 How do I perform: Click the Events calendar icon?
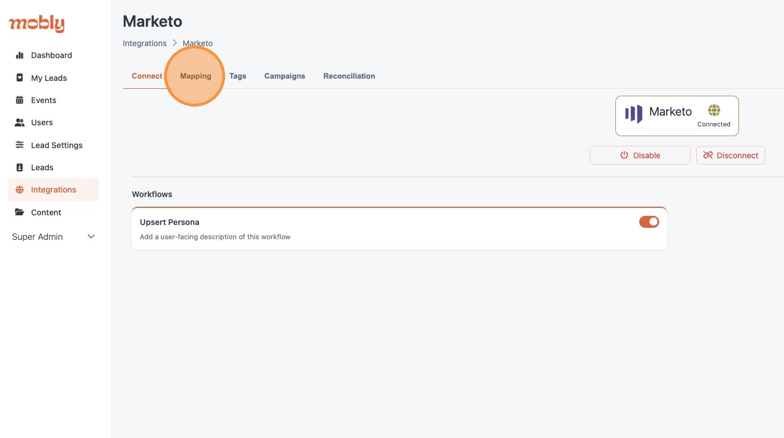coord(20,100)
